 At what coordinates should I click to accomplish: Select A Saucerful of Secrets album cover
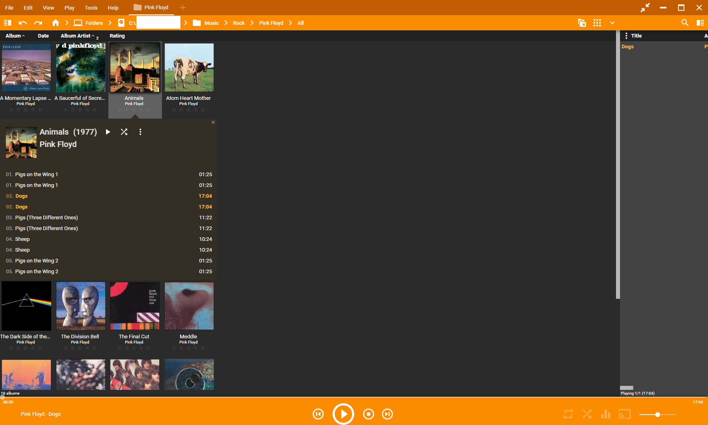pos(81,68)
